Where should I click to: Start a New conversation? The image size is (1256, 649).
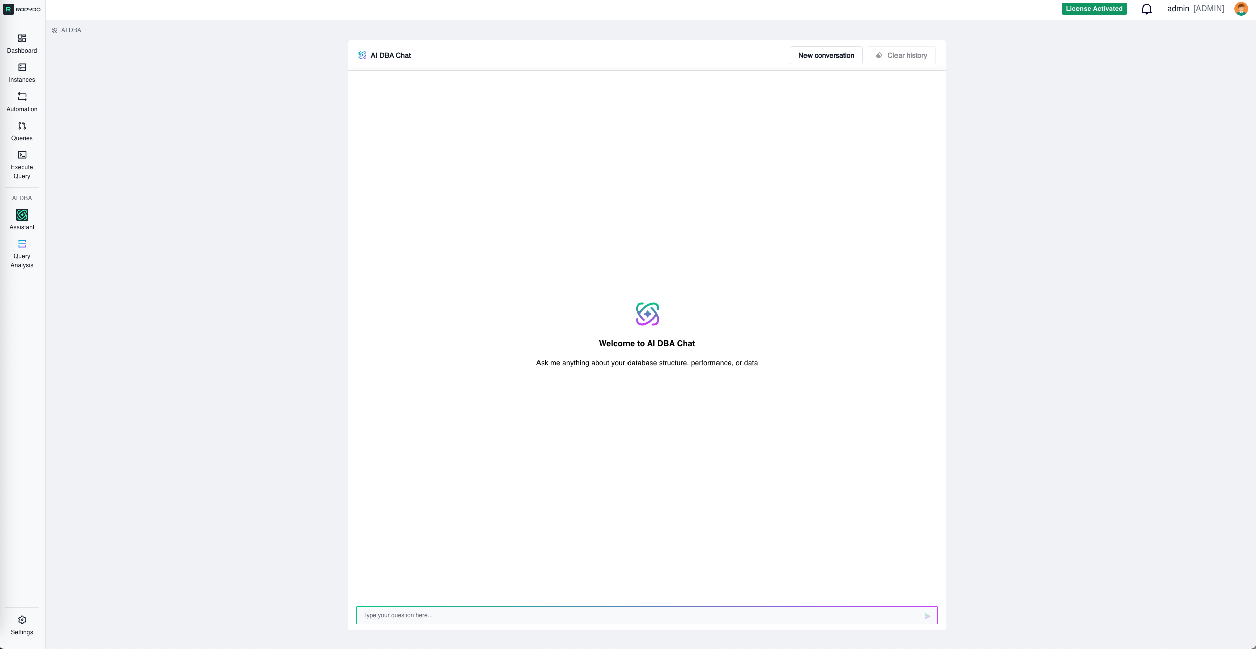coord(826,55)
